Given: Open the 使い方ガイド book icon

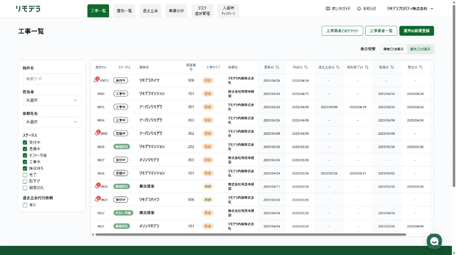Looking at the screenshot, I should [x=328, y=9].
